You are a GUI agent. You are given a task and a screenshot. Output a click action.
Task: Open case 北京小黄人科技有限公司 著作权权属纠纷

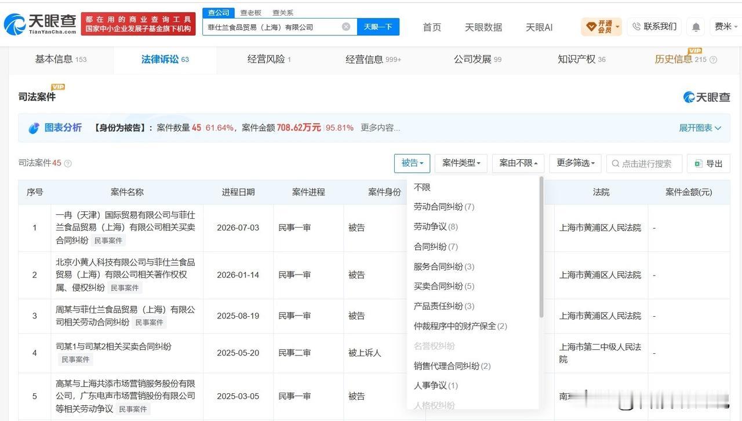coord(126,275)
